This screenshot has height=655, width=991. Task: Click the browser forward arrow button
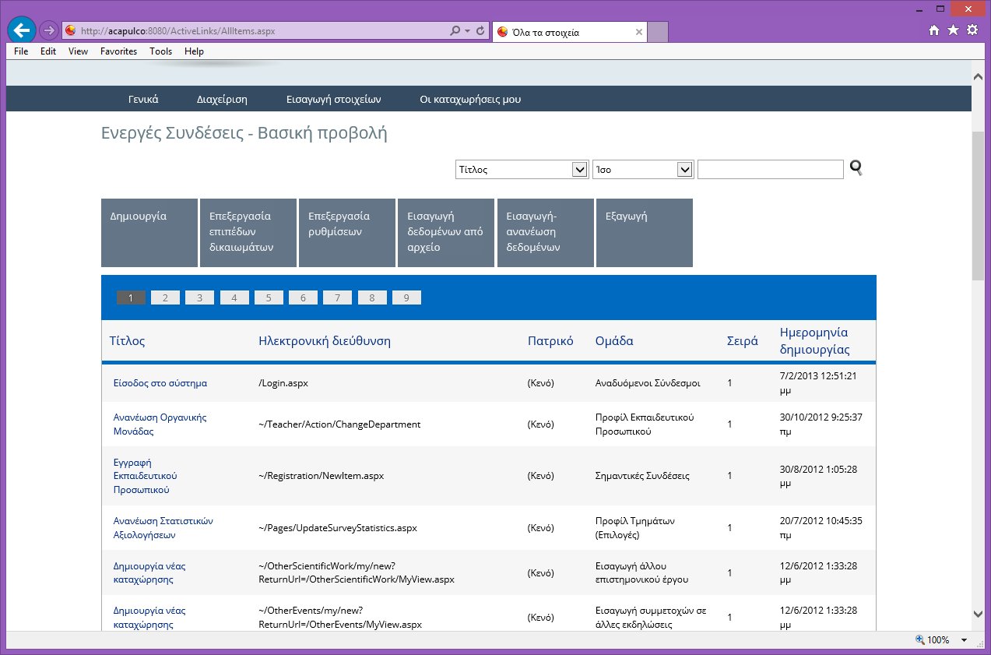click(x=48, y=31)
